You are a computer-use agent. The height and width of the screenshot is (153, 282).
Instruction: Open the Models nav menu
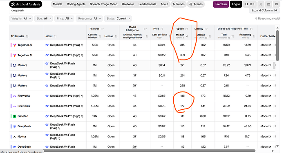58,4
